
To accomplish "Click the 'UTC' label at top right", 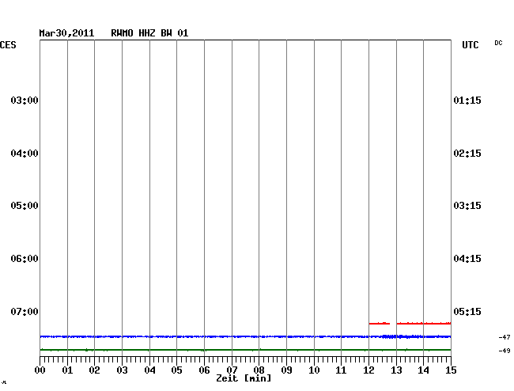I will click(x=470, y=45).
